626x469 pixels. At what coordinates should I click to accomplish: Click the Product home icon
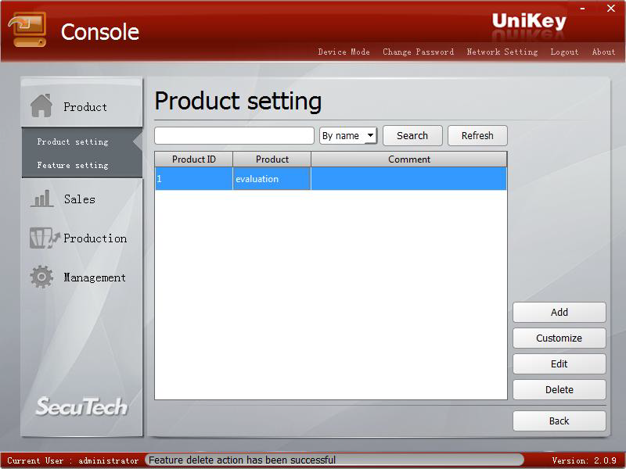click(x=41, y=106)
